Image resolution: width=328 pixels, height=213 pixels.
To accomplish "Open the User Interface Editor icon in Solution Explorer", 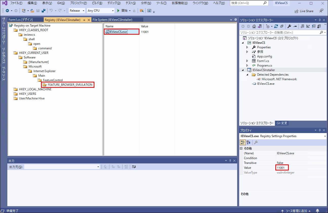I will tap(319, 26).
